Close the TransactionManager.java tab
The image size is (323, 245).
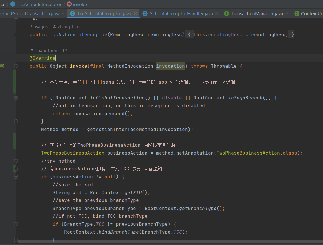click(287, 13)
